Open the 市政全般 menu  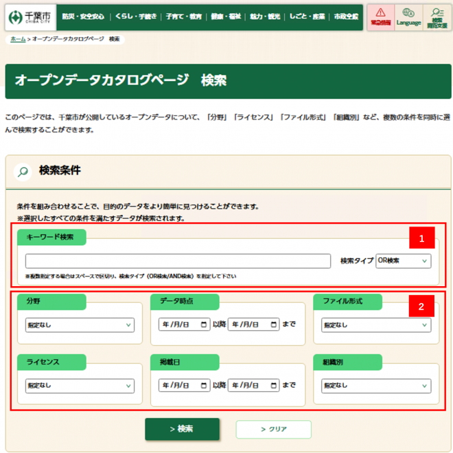[345, 16]
